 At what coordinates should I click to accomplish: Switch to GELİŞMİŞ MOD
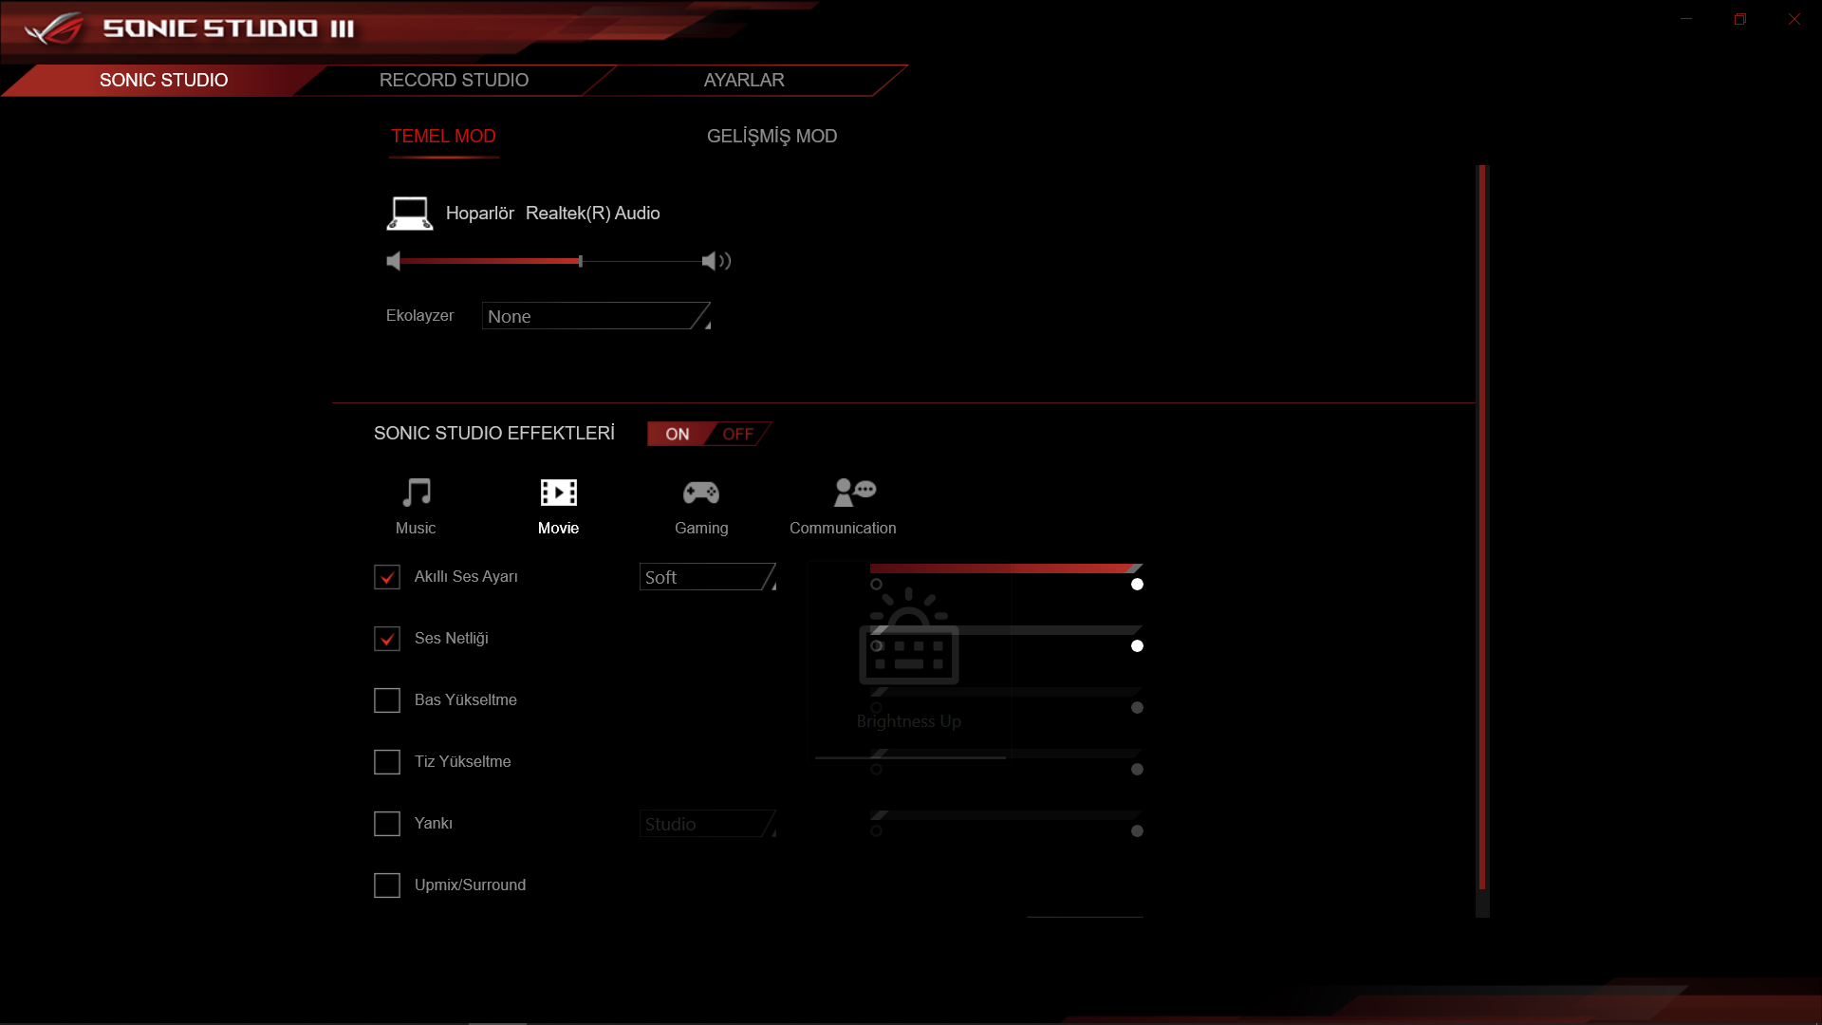[x=772, y=137]
